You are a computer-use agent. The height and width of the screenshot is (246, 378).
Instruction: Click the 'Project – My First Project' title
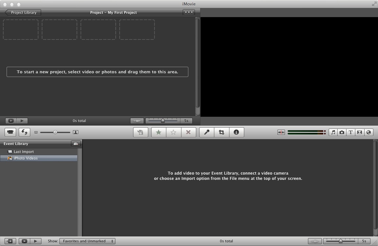pos(113,12)
